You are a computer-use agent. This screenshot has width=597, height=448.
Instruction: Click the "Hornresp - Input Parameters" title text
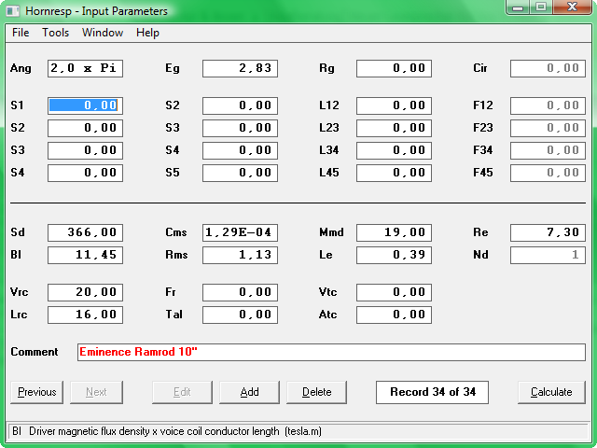click(96, 11)
